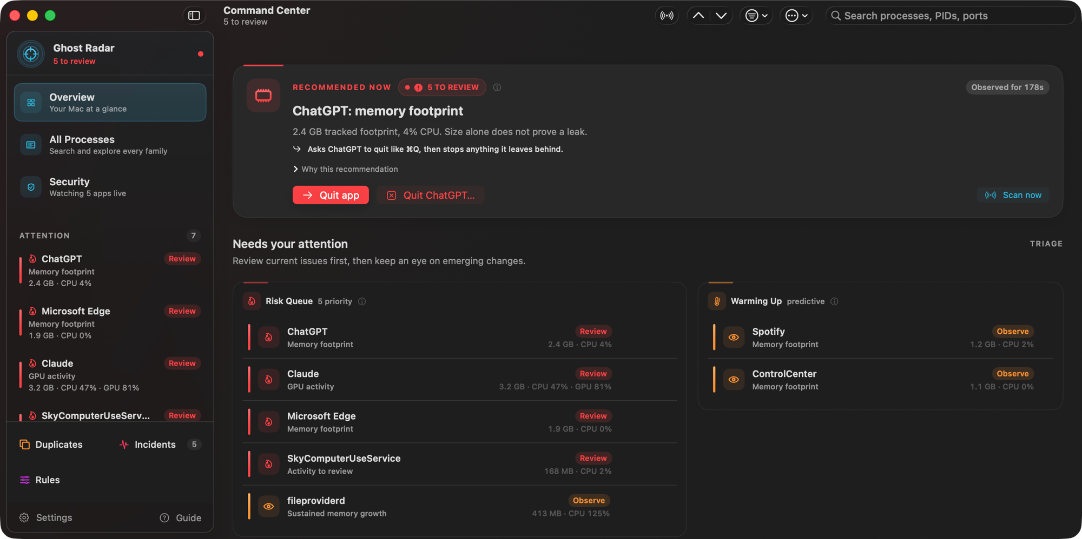The image size is (1082, 539).
Task: Click Review badge next to sidebar ChatGPT
Action: point(182,259)
